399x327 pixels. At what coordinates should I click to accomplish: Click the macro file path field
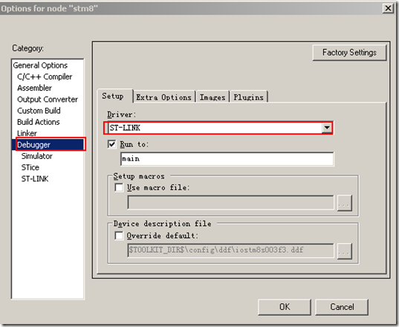point(230,203)
